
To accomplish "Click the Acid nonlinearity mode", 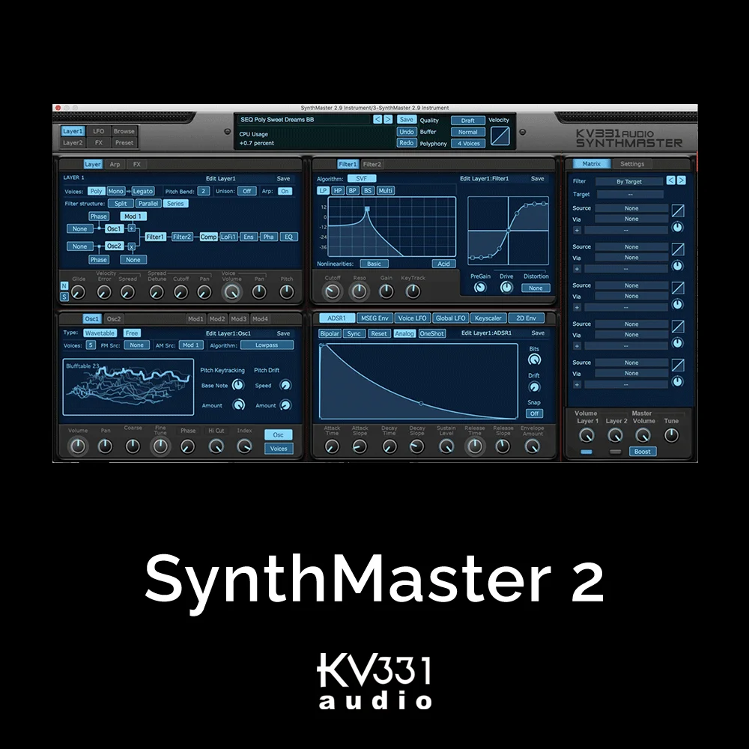I will [443, 264].
